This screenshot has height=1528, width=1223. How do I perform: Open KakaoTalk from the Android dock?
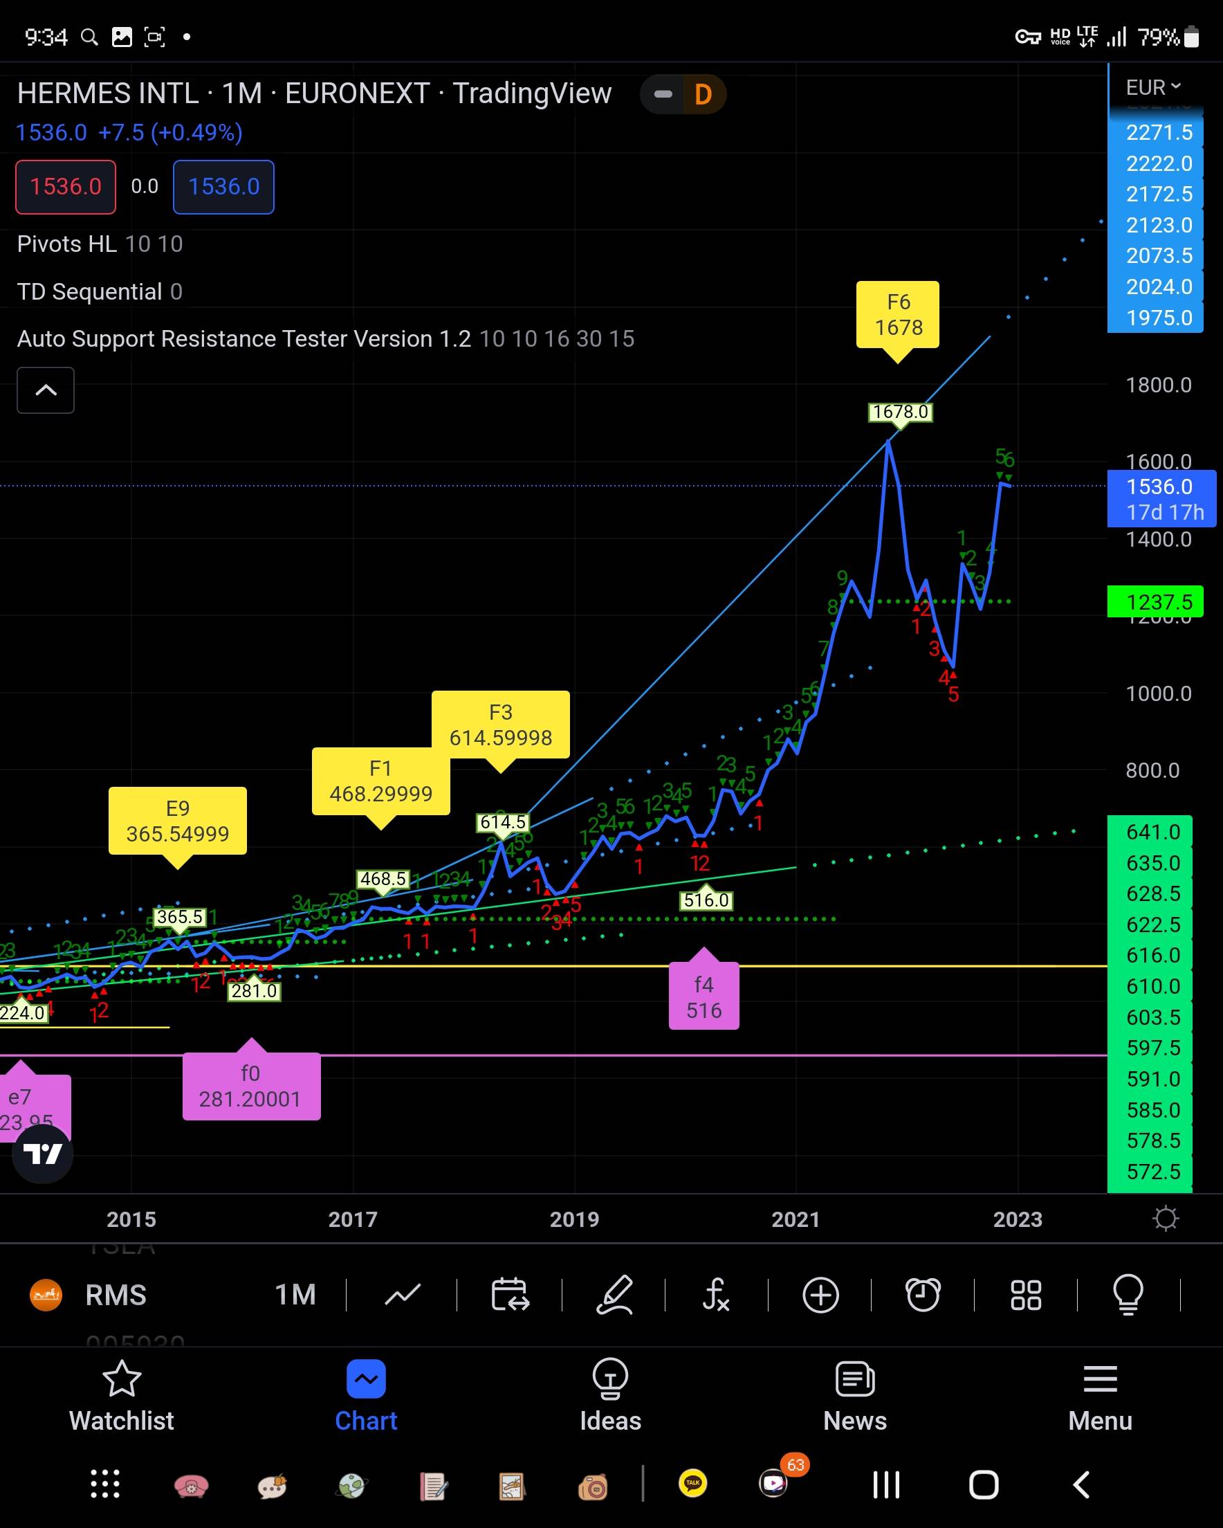point(692,1483)
